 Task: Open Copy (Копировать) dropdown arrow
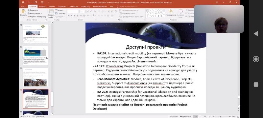coord(41,13)
